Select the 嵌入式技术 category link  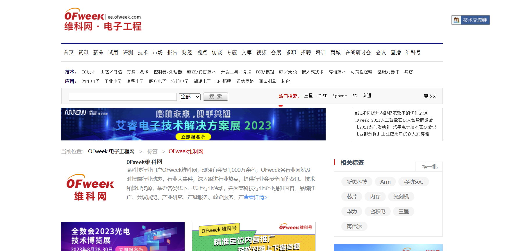tap(313, 72)
